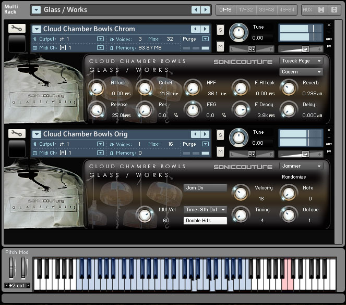Screen dimensions: 346x305
Task: Toggle Jam On in the Jammer page
Action: pyautogui.click(x=205, y=188)
